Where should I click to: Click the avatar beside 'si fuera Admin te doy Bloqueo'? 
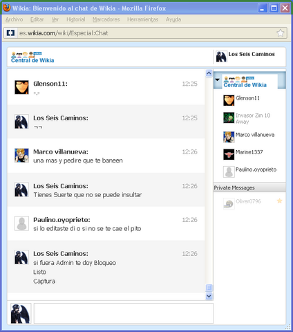point(21,257)
